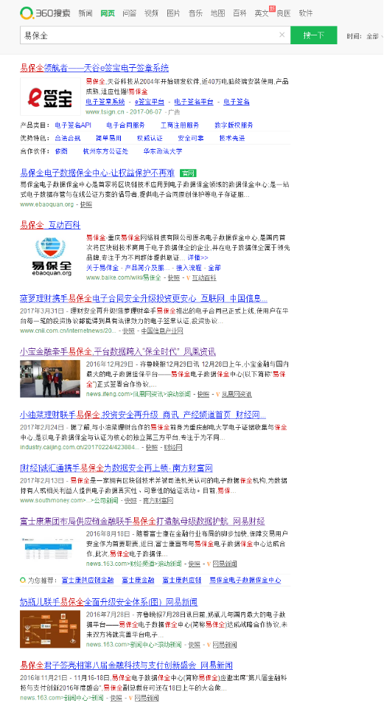Open the e签宝 logo thumbnail
The image size is (384, 706).
click(x=50, y=97)
